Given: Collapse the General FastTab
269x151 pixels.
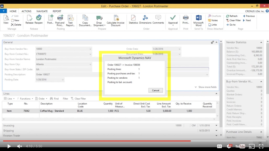Looking at the screenshot, I should (216, 42).
